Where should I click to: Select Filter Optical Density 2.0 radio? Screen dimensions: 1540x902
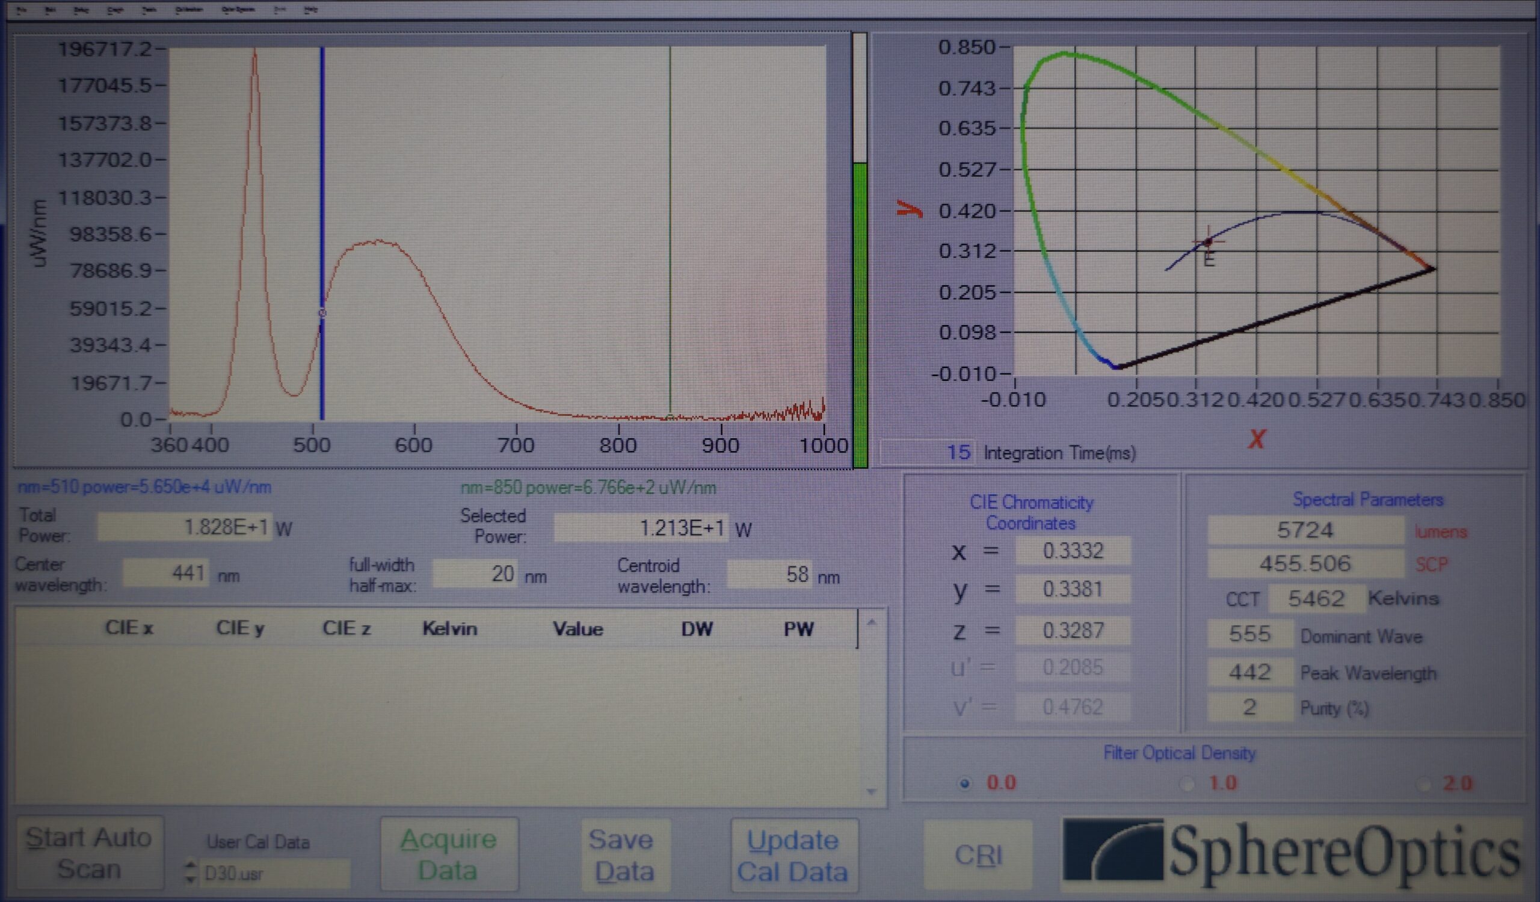pos(1423,784)
